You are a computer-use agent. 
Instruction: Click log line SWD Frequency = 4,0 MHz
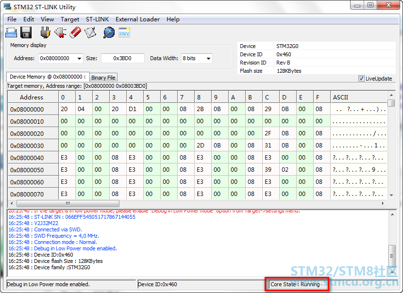click(54, 236)
